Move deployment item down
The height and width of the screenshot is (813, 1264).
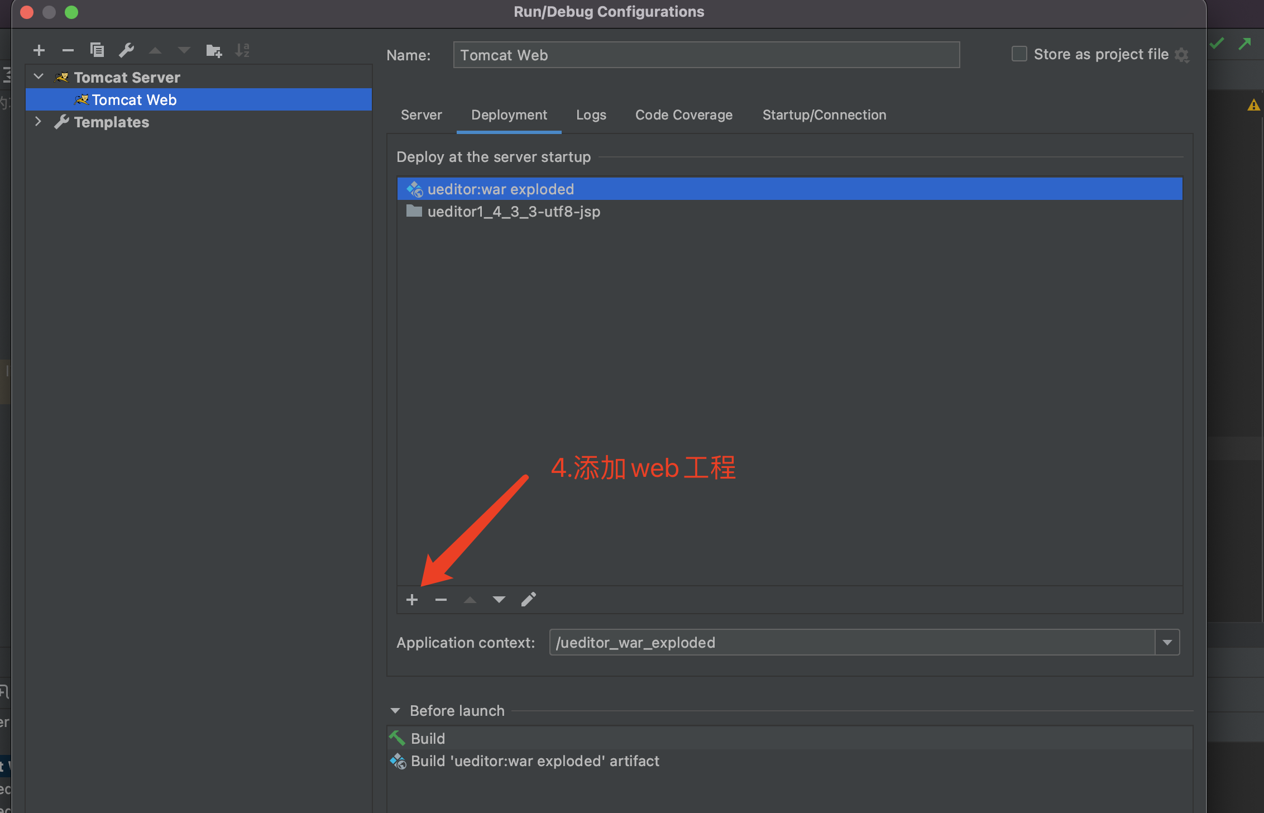click(499, 600)
